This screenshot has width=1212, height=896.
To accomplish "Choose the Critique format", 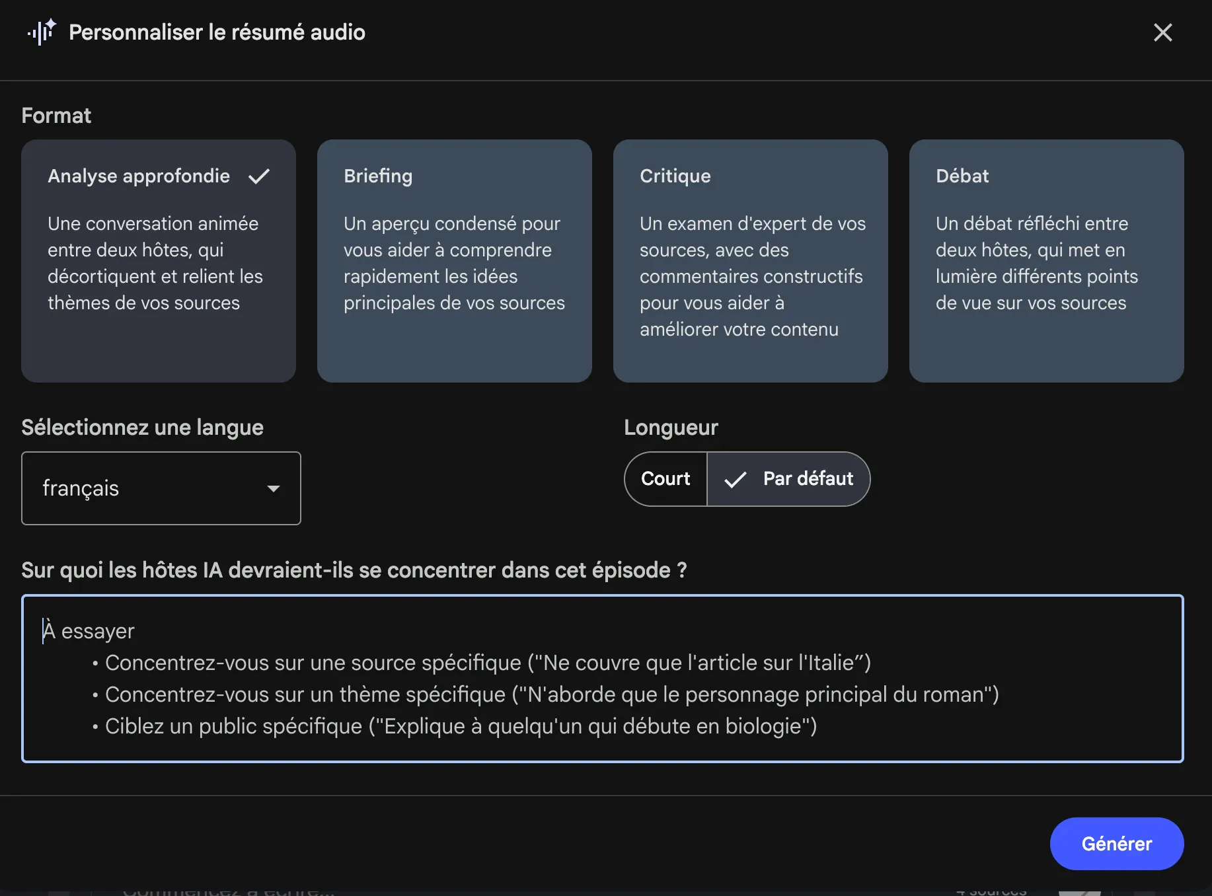I will tap(750, 260).
